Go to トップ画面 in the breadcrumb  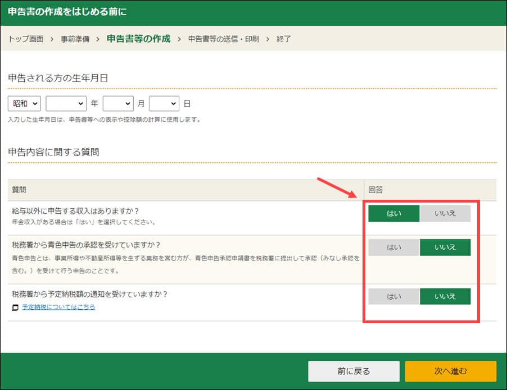coord(26,39)
